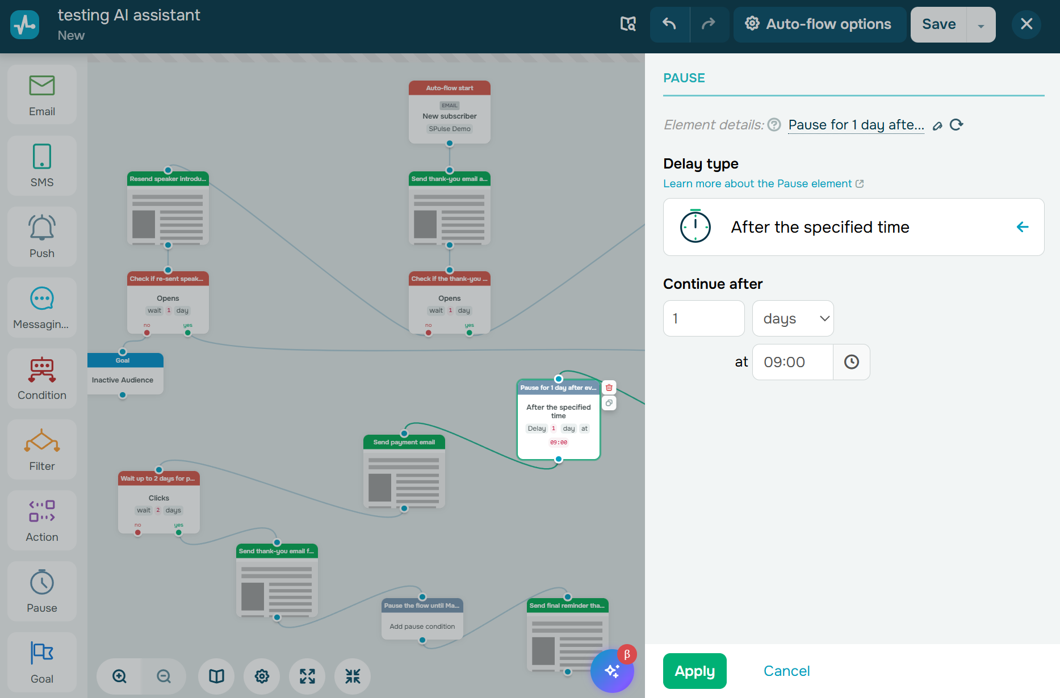
Task: Reset the element details name
Action: point(957,125)
